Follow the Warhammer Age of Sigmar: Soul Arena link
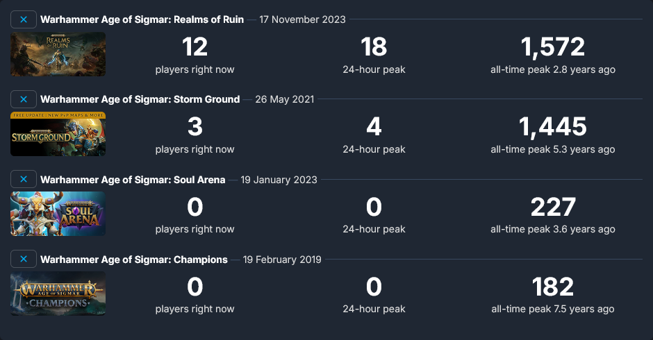 point(133,180)
